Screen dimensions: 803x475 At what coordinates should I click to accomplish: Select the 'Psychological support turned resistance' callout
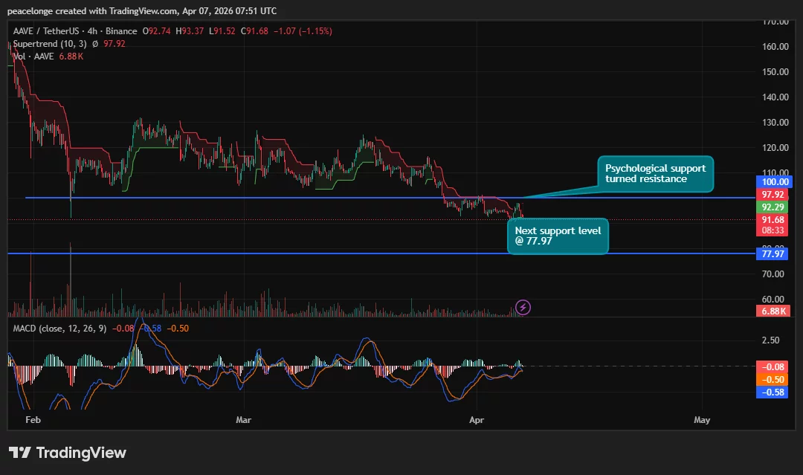pos(655,174)
